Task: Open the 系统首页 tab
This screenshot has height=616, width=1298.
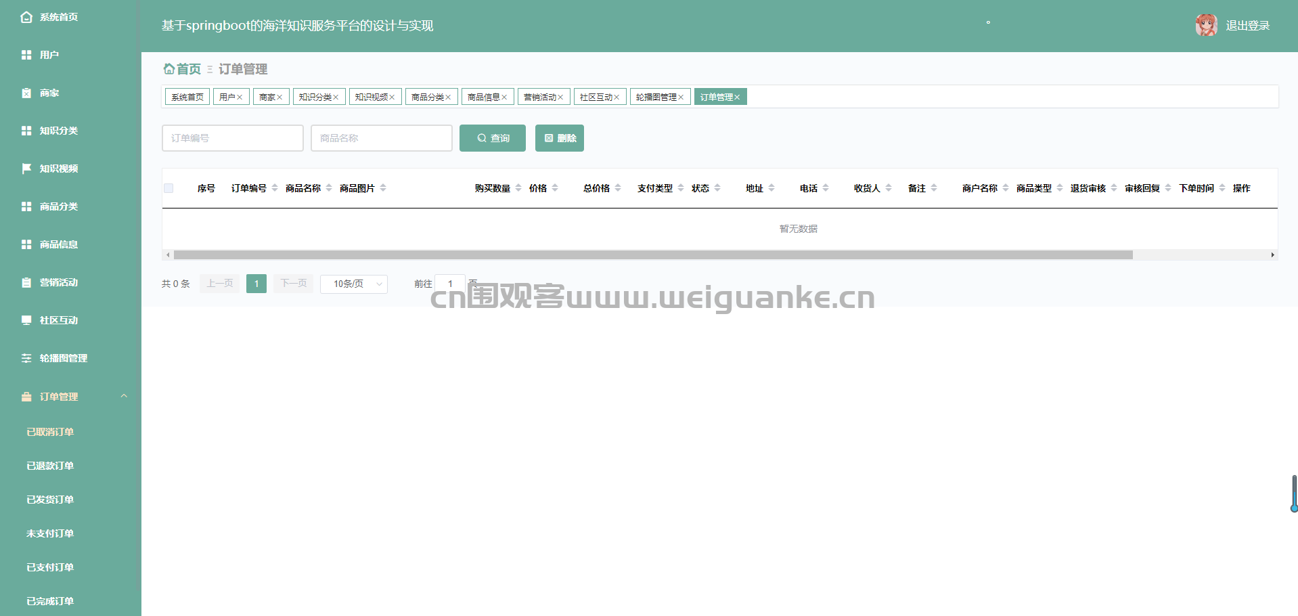Action: pyautogui.click(x=187, y=97)
